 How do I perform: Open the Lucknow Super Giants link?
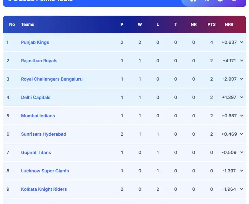click(x=45, y=171)
